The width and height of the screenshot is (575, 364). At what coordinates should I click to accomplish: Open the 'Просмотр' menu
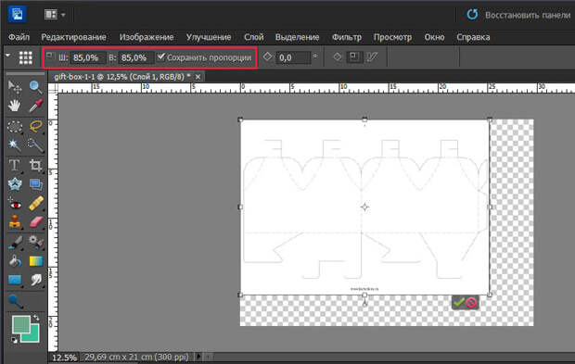pyautogui.click(x=392, y=37)
